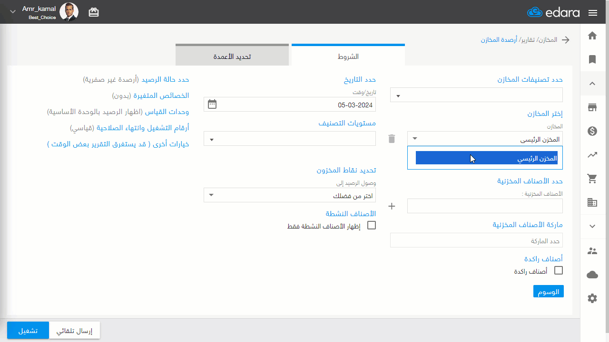Click the تشغيل run button
Screen dimensions: 609x342
[28, 331]
